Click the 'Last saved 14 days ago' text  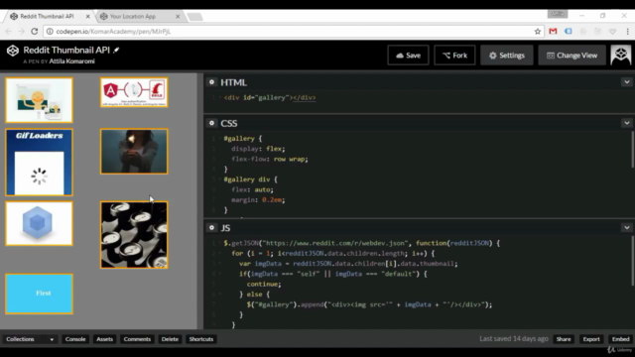(x=514, y=339)
